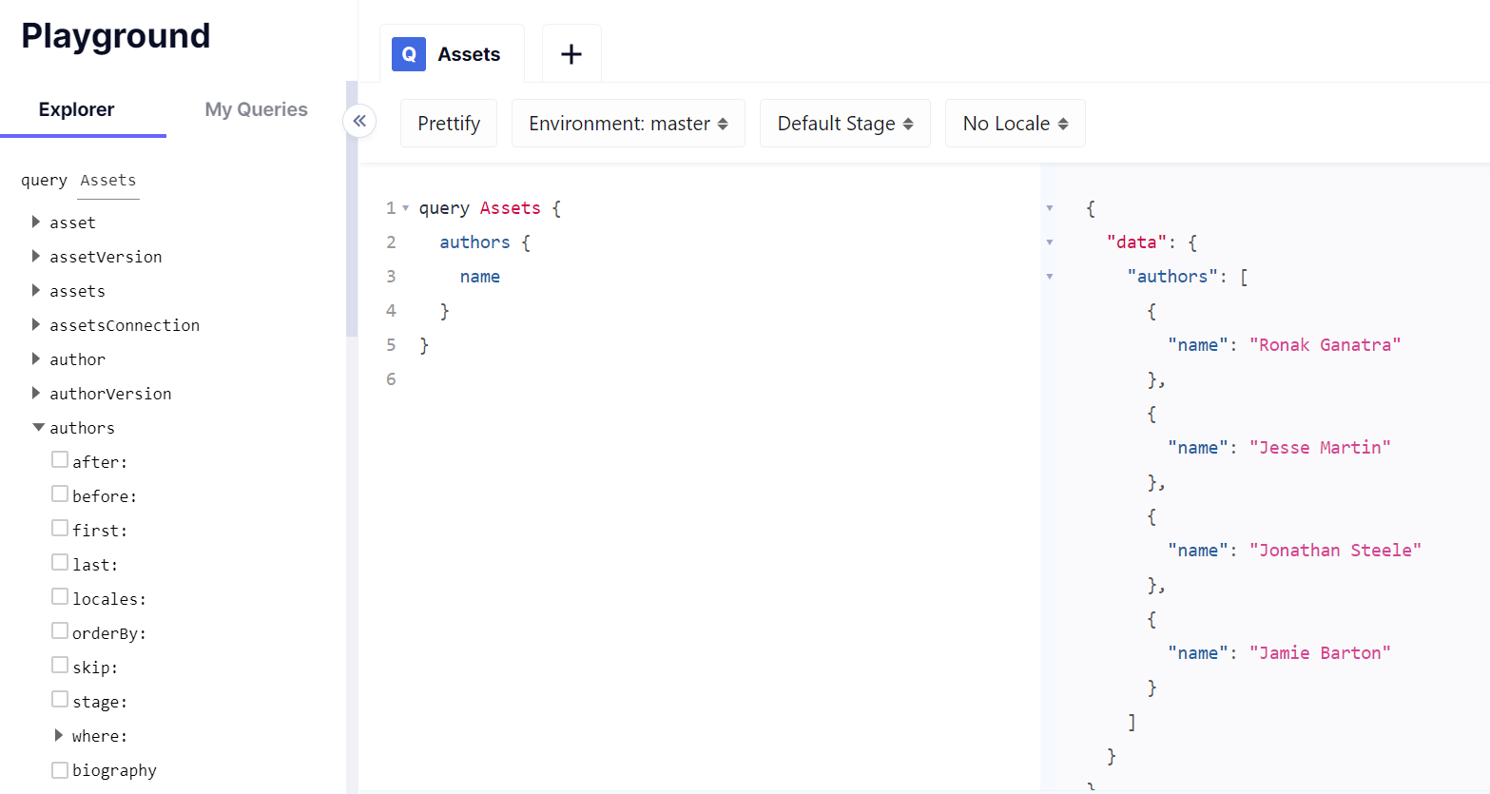
Task: Enable the after: argument checkbox
Action: tap(60, 460)
